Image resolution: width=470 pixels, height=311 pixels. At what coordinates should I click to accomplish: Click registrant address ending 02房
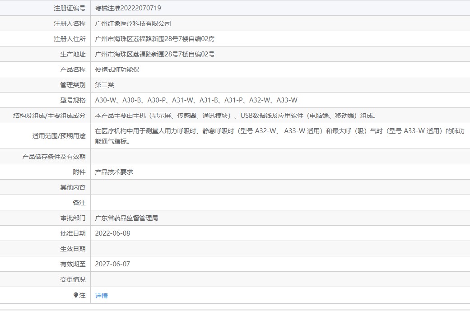click(x=155, y=39)
